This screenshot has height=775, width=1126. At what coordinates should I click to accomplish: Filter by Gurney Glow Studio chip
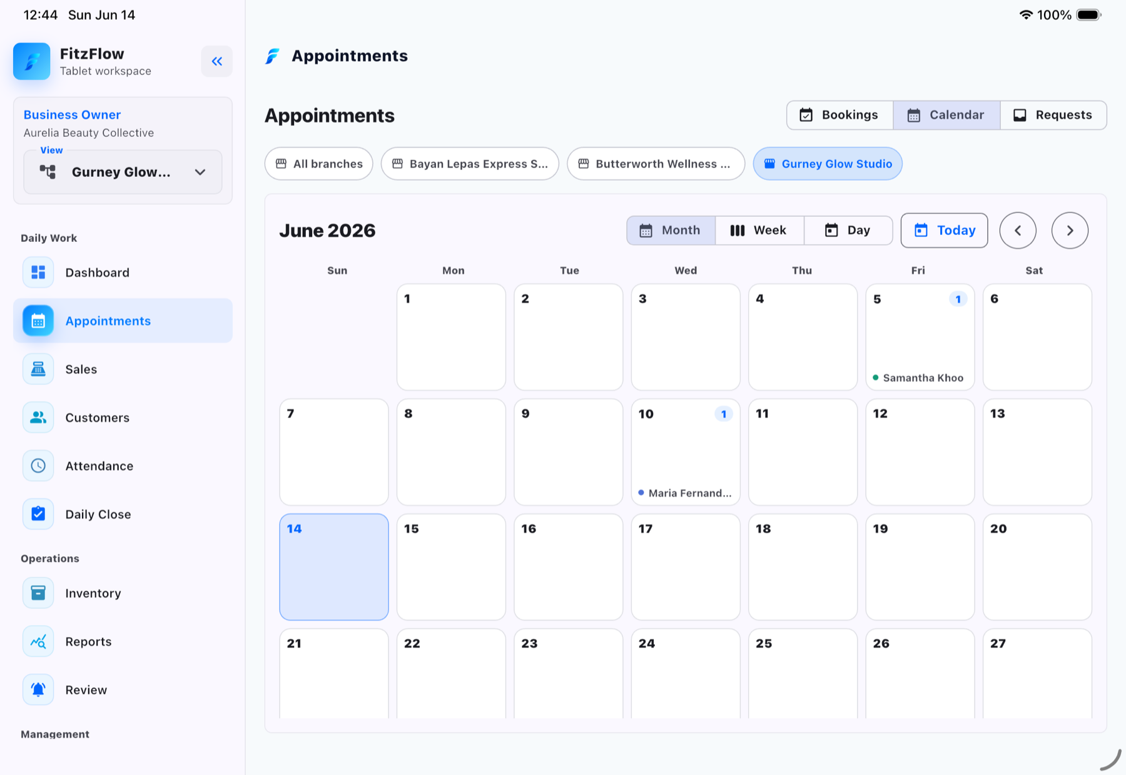(x=828, y=164)
